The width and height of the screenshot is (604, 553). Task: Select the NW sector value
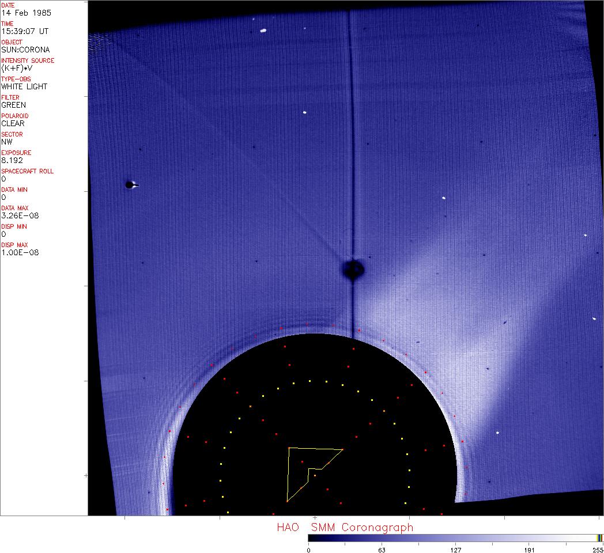[x=7, y=142]
